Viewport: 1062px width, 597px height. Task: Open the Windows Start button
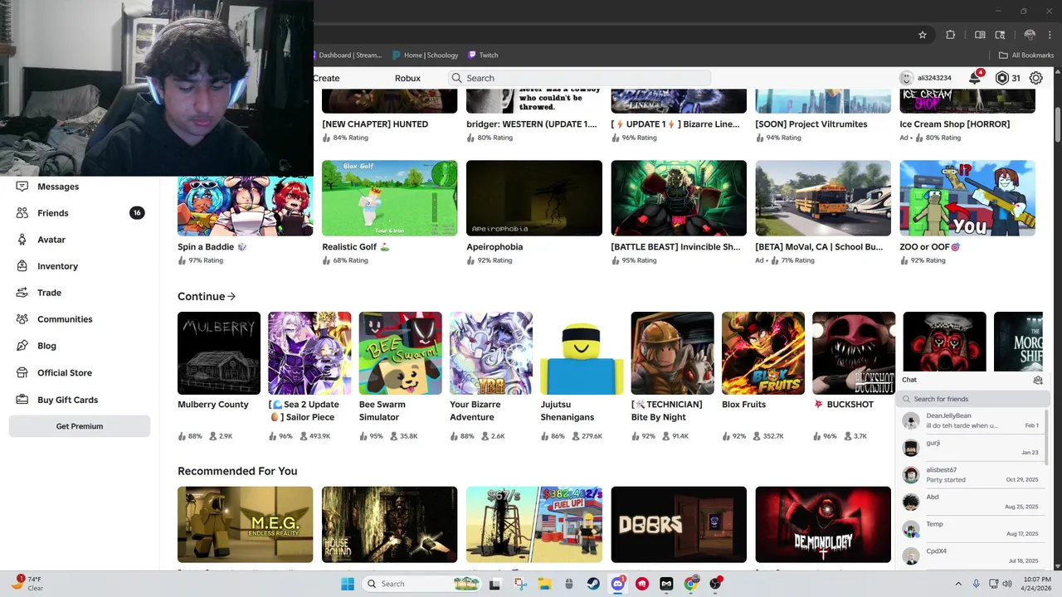click(x=347, y=584)
